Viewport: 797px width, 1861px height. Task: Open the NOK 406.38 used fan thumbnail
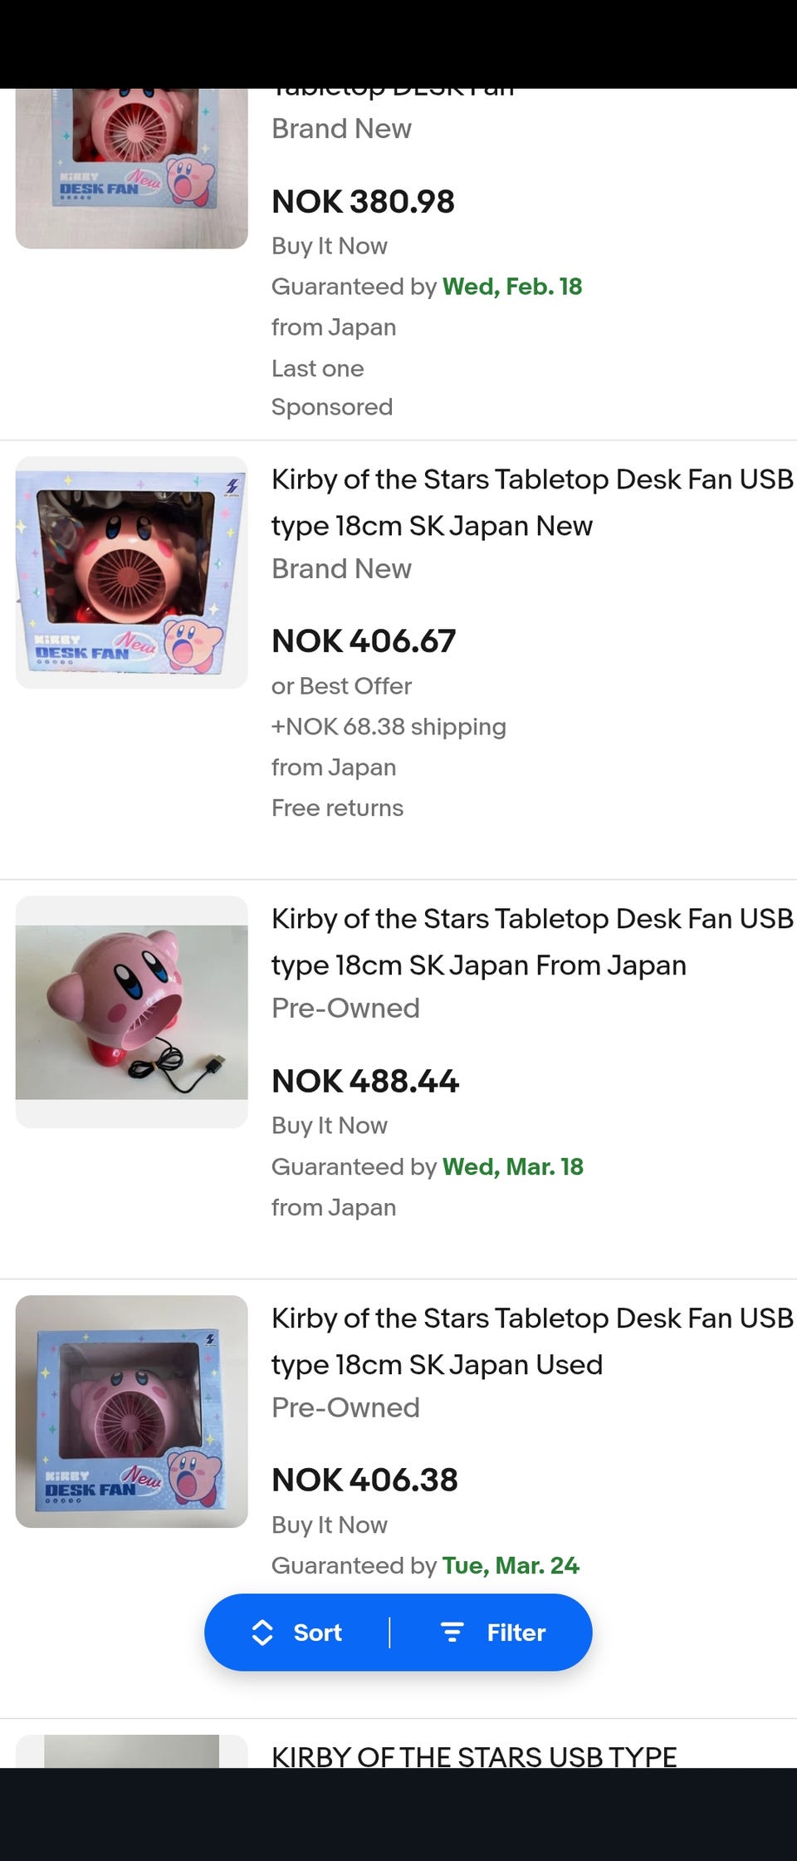131,1412
